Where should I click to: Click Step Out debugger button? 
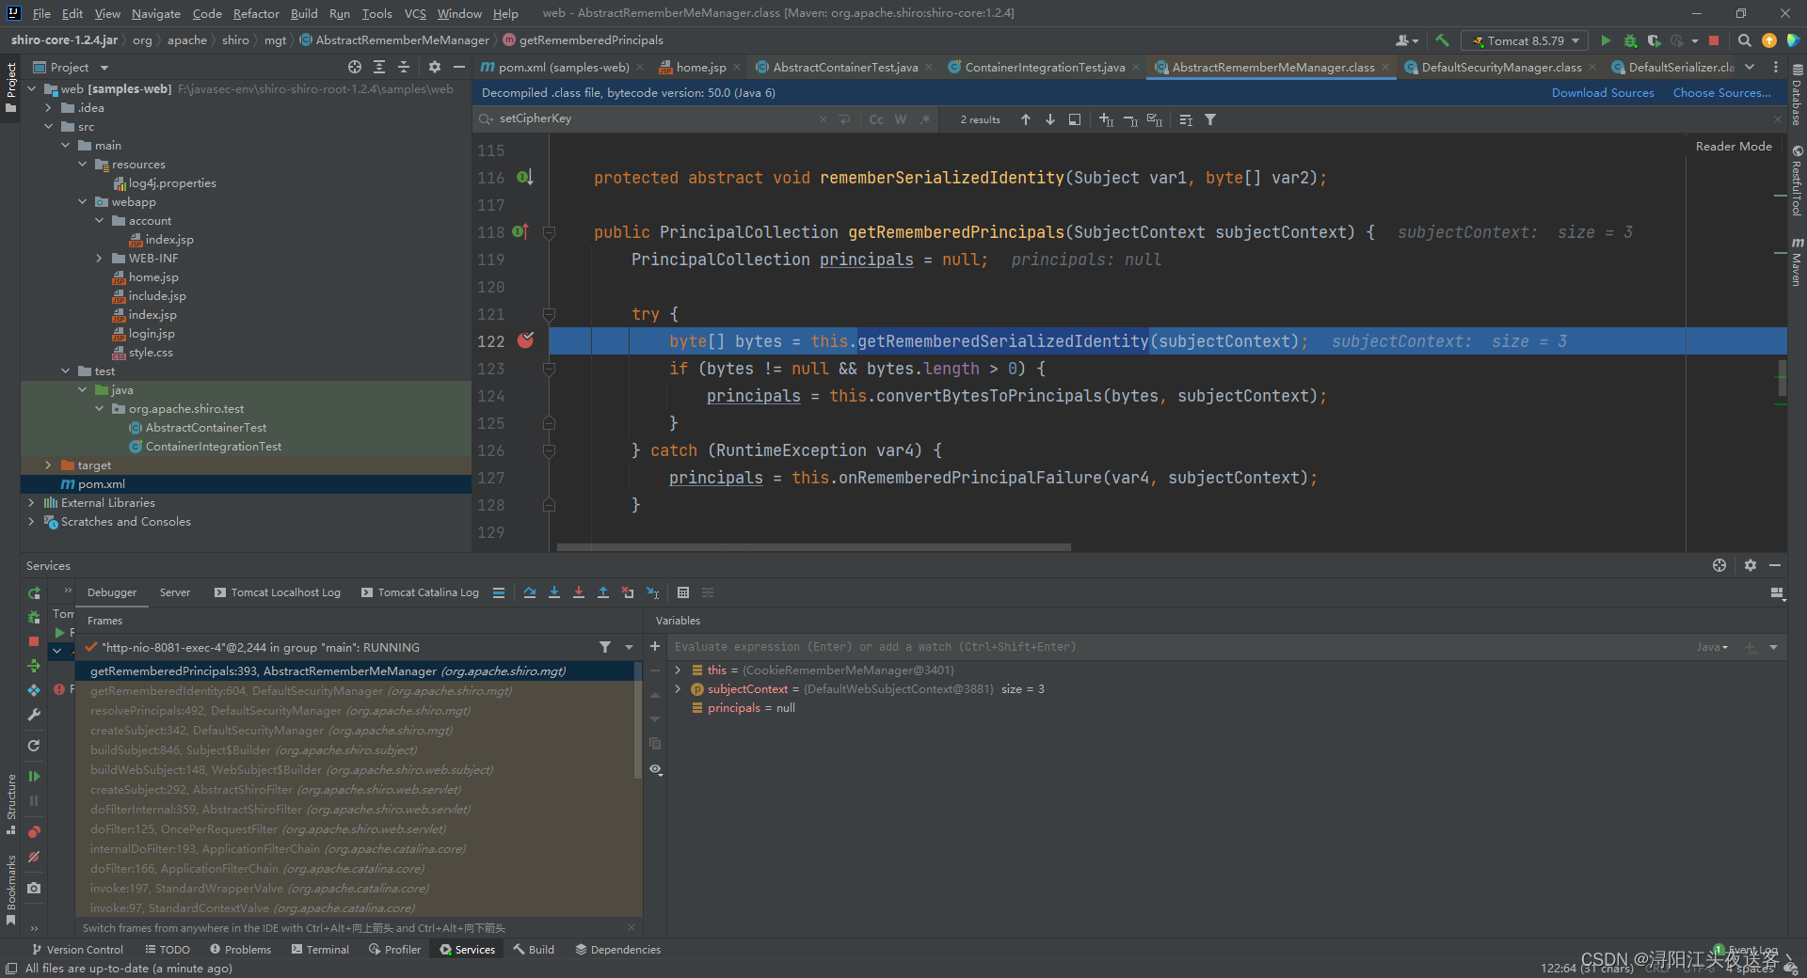603,592
